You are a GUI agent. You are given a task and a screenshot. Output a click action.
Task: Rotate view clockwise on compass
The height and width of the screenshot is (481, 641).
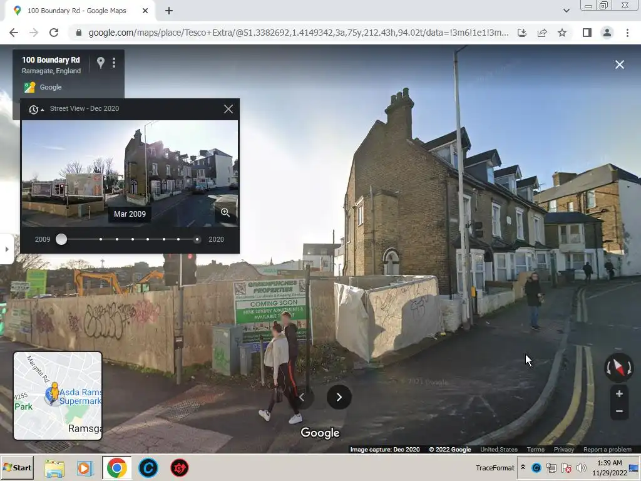click(630, 368)
